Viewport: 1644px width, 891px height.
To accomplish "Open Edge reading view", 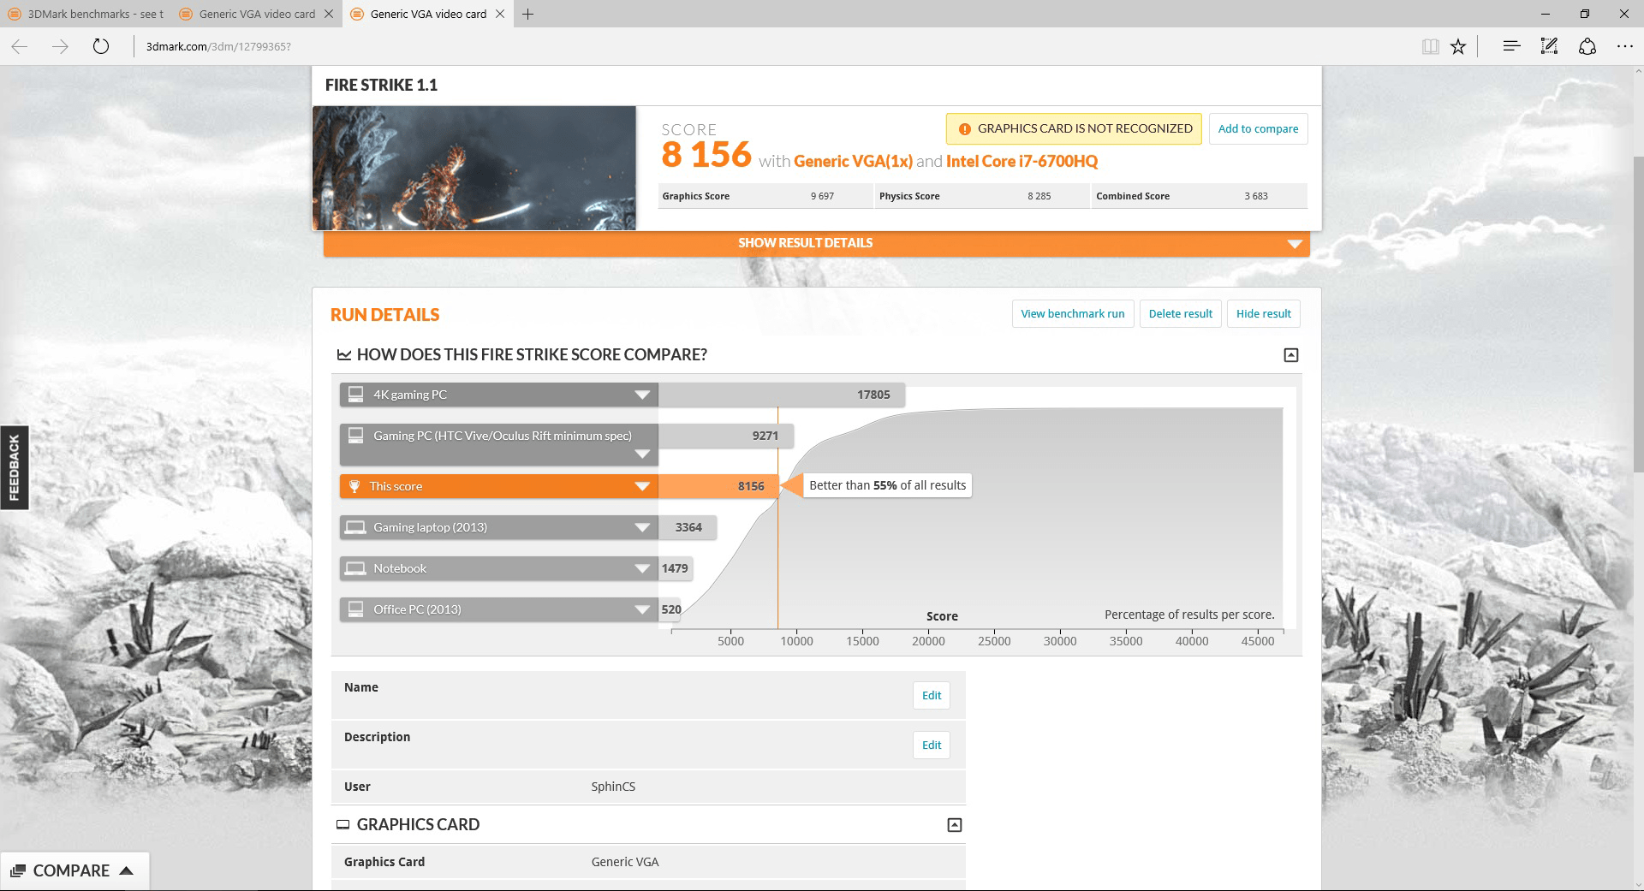I will (x=1430, y=46).
